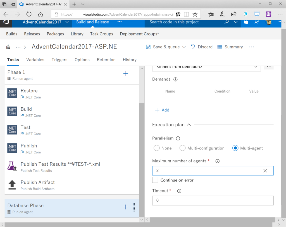
Task: Open the favorites hub icon
Action: coord(211,14)
